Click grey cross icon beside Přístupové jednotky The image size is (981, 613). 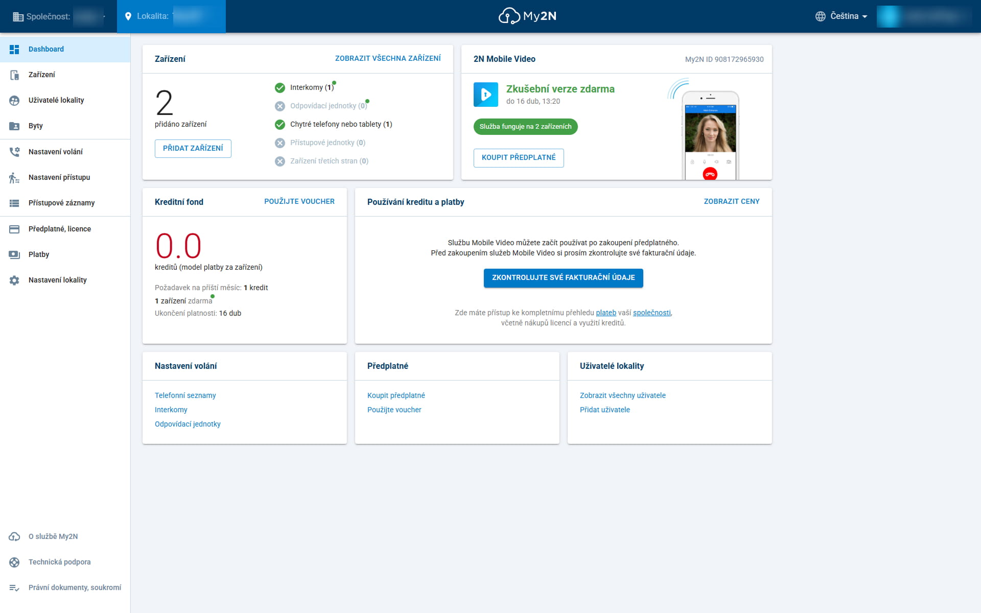point(280,143)
